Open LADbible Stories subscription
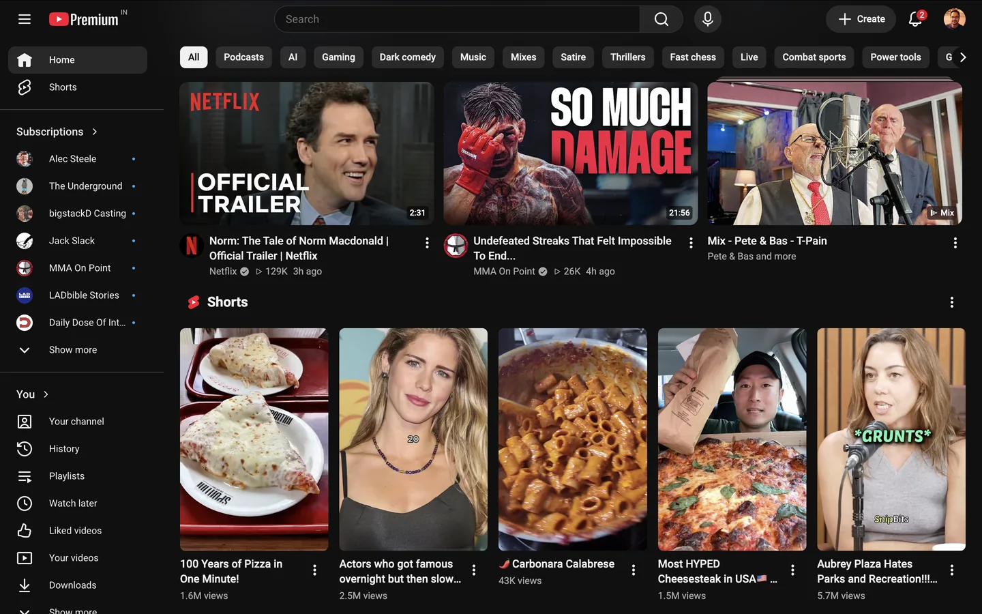 pyautogui.click(x=78, y=295)
